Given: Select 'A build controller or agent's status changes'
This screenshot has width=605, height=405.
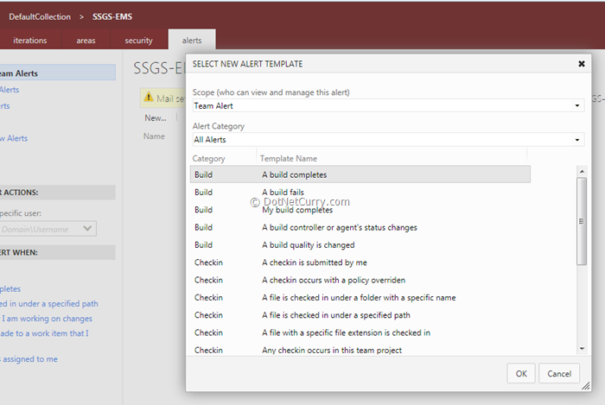Looking at the screenshot, I should pos(360,227).
